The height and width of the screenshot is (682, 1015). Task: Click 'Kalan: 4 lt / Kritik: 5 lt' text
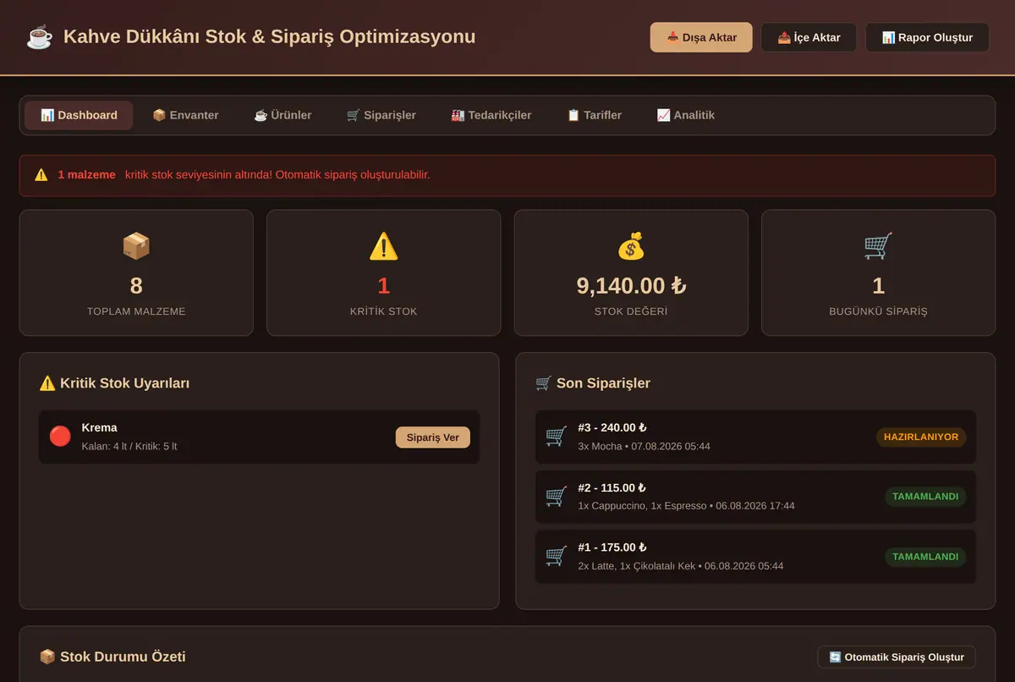coord(129,446)
